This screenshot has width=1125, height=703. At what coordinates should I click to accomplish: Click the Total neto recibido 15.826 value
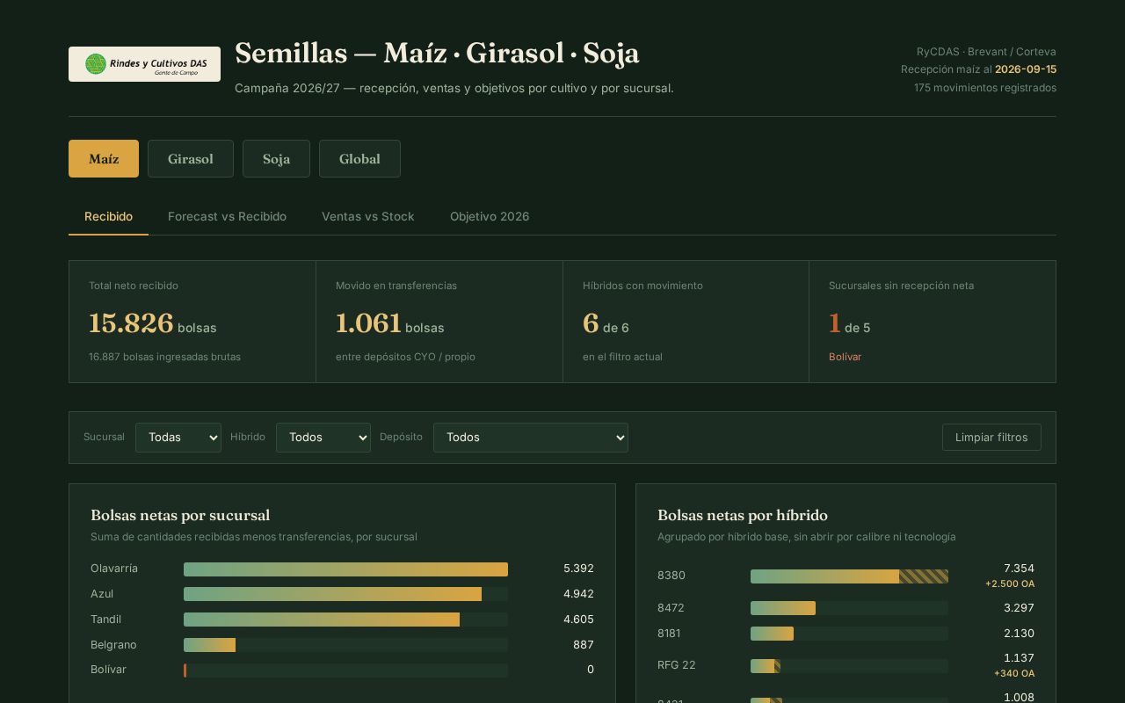click(131, 323)
